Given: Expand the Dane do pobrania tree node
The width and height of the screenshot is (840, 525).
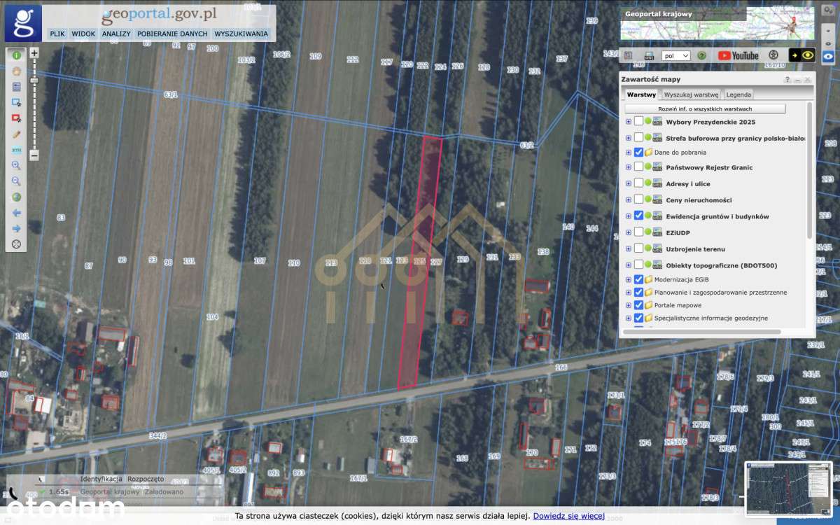Looking at the screenshot, I should pos(628,153).
